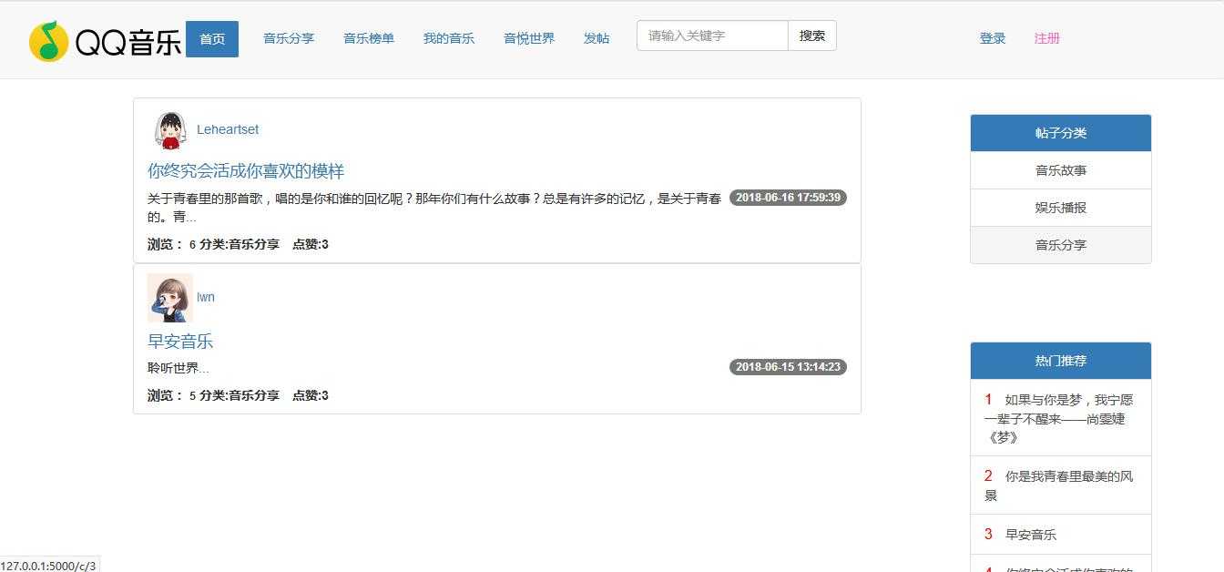1224x572 pixels.
Task: Open the Leheartset username link
Action: 228,129
